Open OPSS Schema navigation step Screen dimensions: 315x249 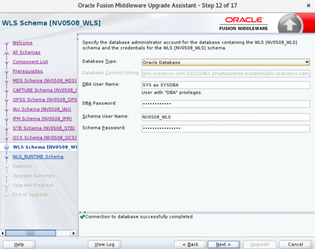(44, 99)
